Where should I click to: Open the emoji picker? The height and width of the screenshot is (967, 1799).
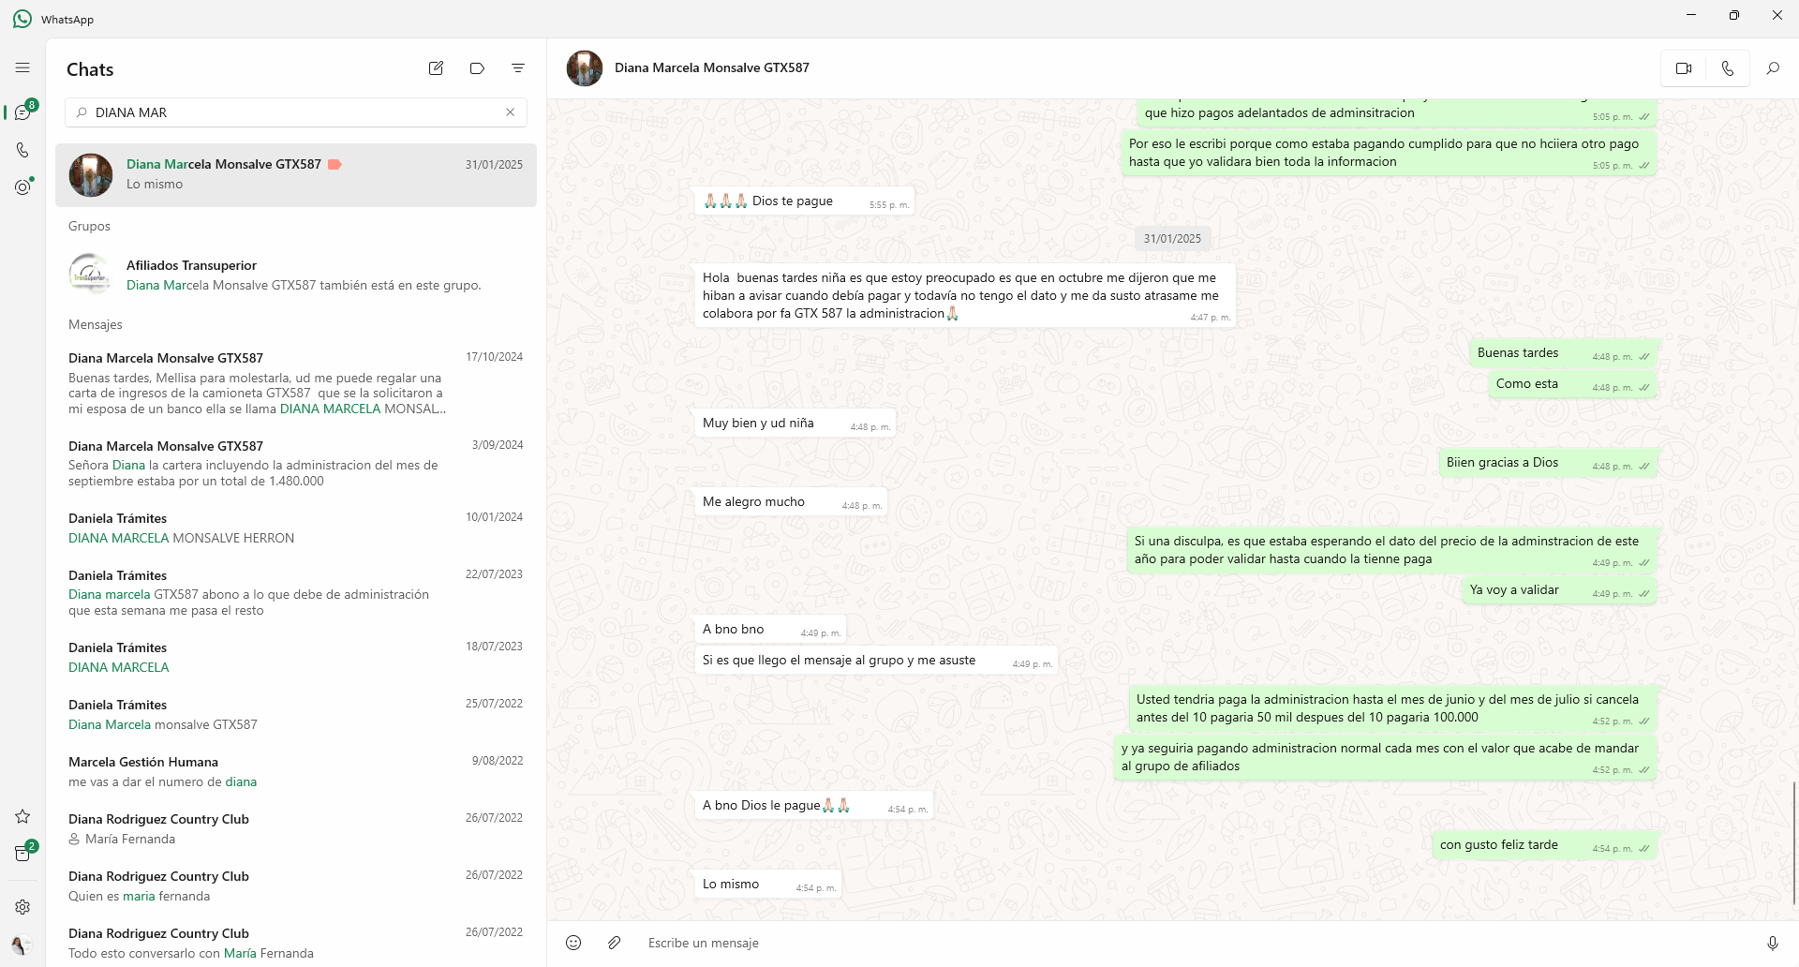pyautogui.click(x=573, y=943)
